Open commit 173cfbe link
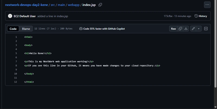Screen dimensions: 217x109 click(168, 16)
